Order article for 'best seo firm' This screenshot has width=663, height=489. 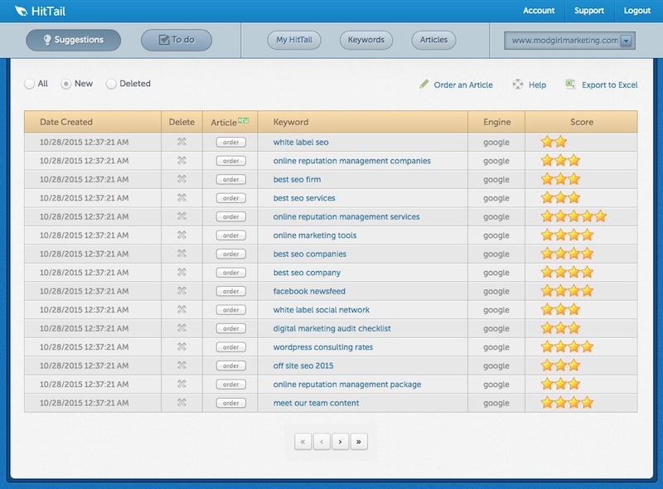click(x=231, y=179)
